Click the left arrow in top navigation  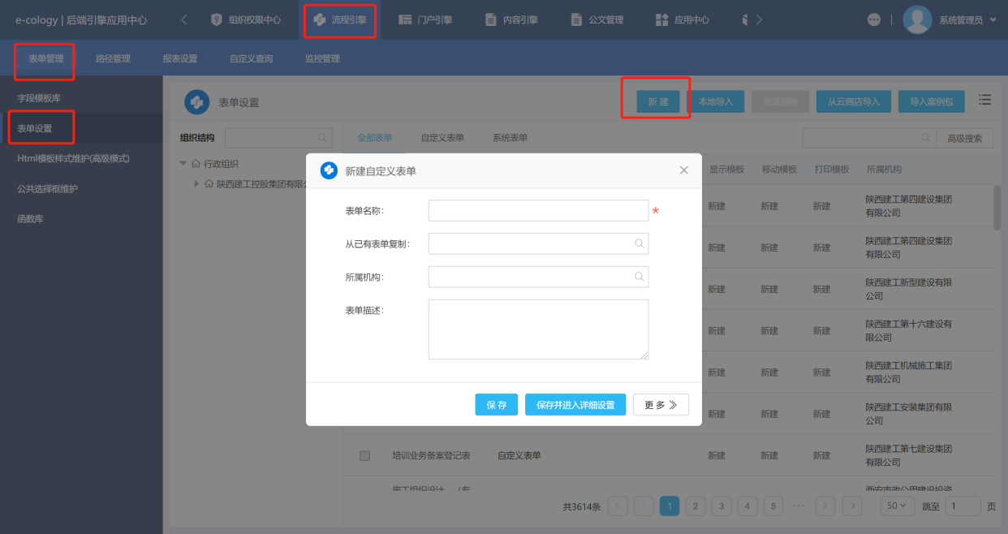(x=184, y=19)
